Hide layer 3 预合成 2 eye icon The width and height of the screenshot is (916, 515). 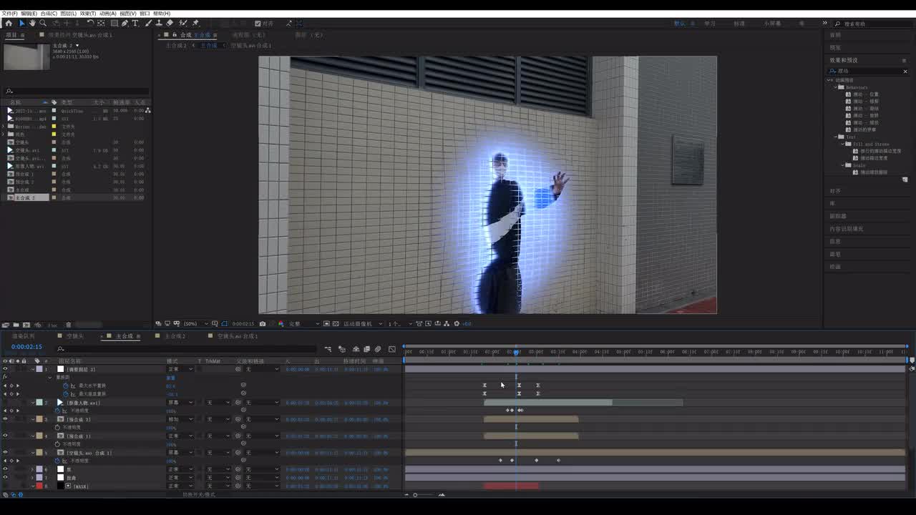[5, 419]
